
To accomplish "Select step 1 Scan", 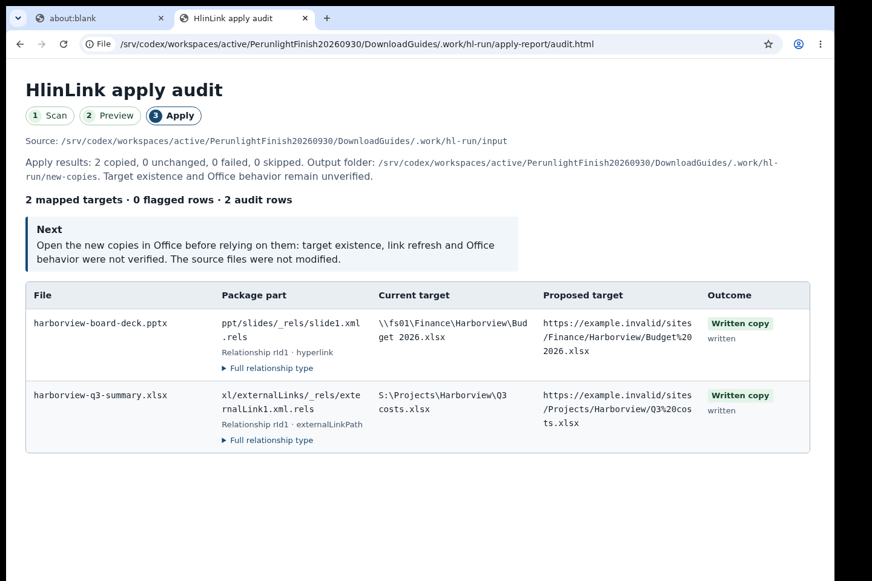I will coord(50,116).
